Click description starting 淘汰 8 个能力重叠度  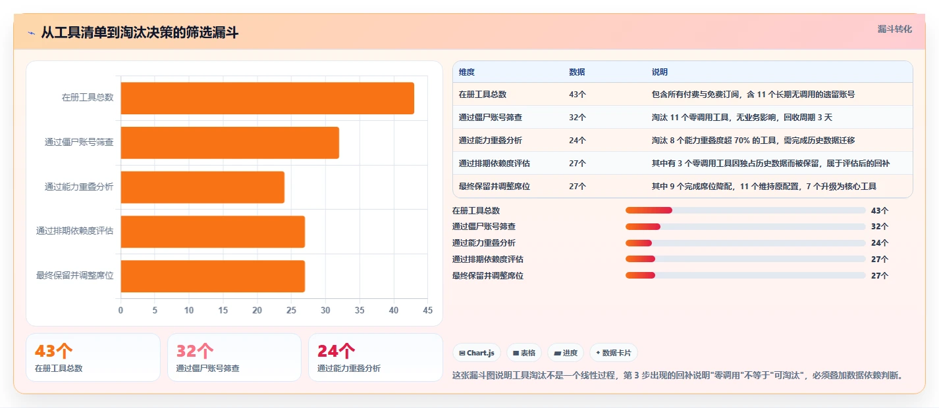click(x=753, y=141)
